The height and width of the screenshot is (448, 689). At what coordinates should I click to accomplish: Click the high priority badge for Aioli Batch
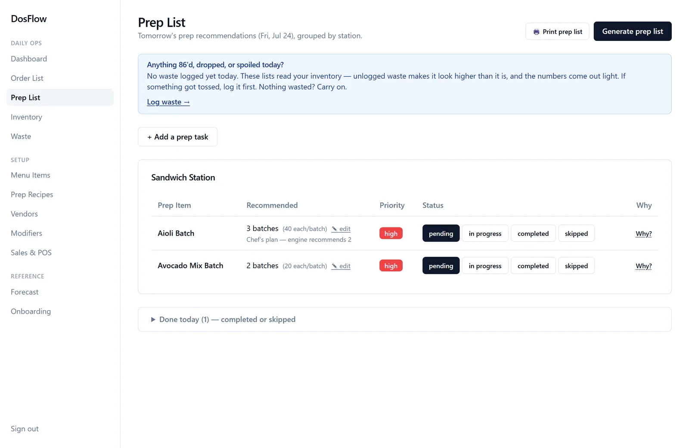pos(391,233)
